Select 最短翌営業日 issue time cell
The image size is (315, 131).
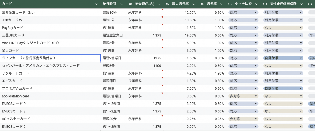[113, 35]
